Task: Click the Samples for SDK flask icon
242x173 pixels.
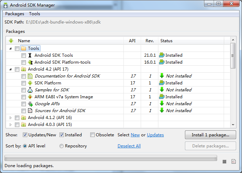Action: point(30,90)
